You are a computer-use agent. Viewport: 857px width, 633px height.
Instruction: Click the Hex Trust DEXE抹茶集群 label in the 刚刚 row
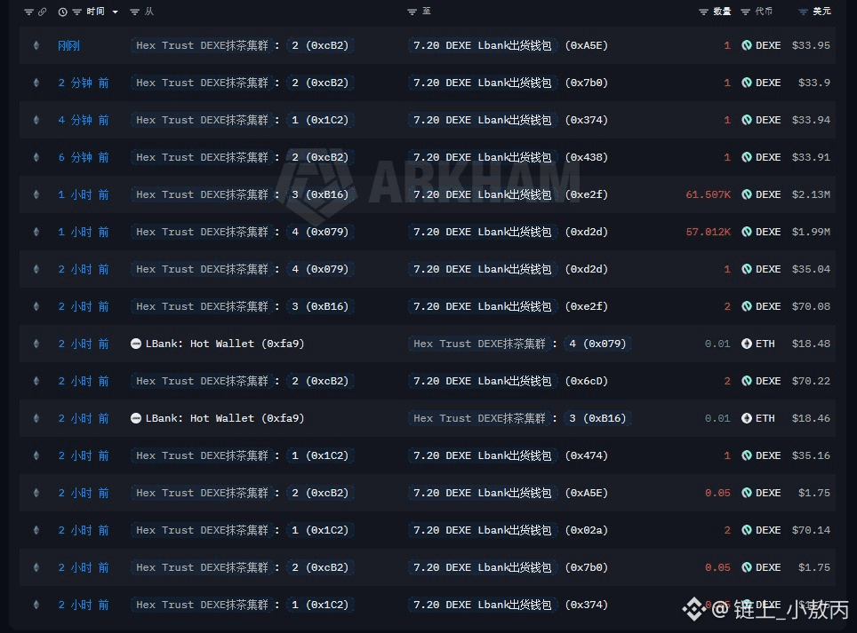(x=202, y=46)
